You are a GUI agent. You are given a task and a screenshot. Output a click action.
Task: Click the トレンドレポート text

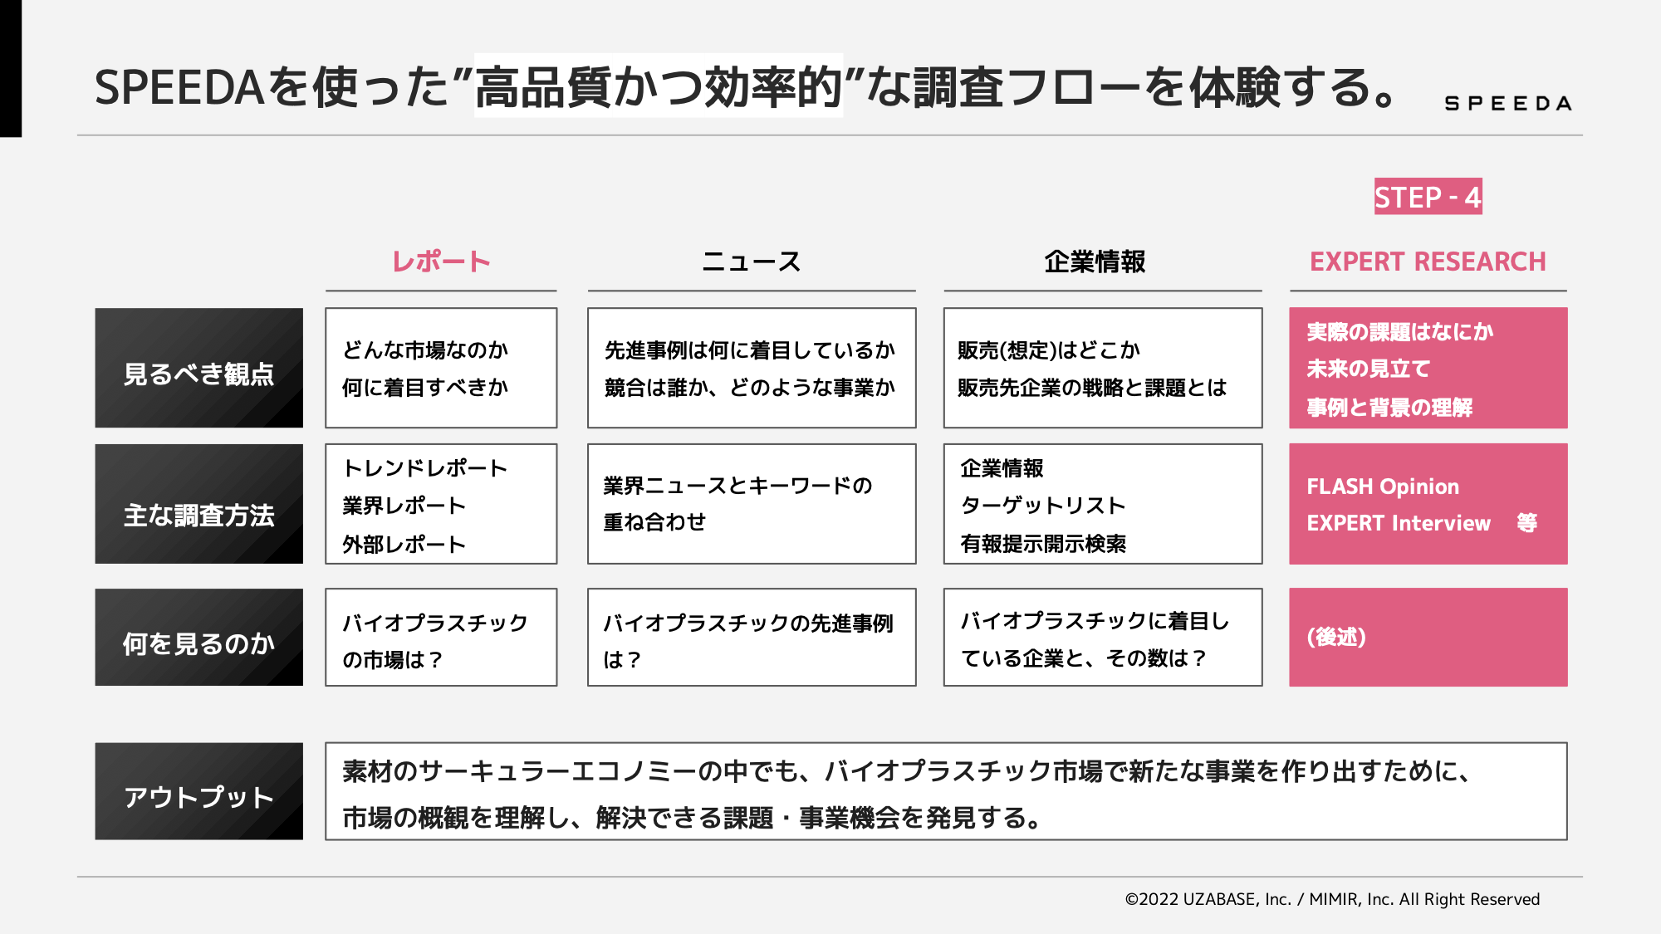click(424, 468)
